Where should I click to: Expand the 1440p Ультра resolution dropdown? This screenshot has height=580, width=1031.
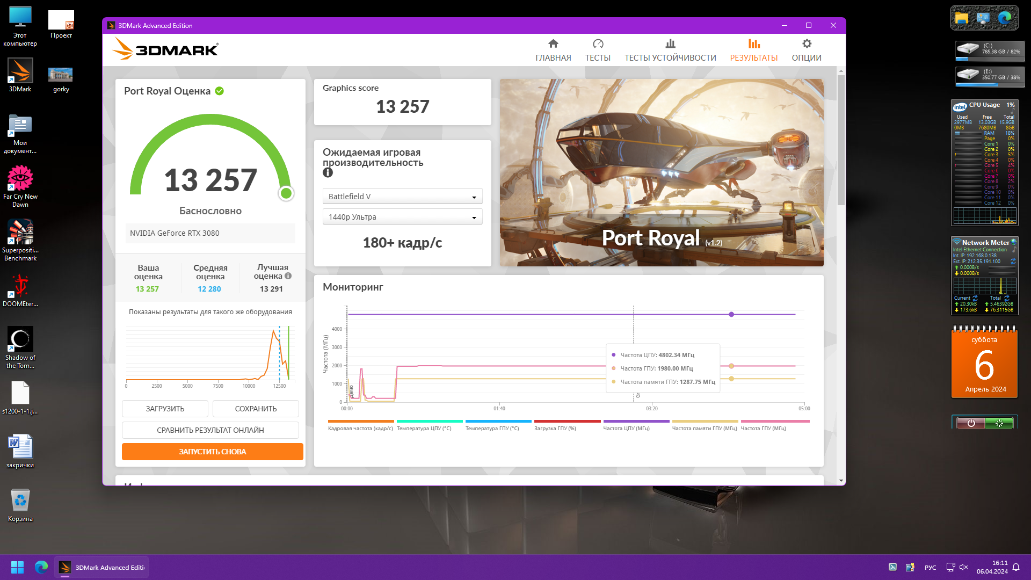(402, 217)
